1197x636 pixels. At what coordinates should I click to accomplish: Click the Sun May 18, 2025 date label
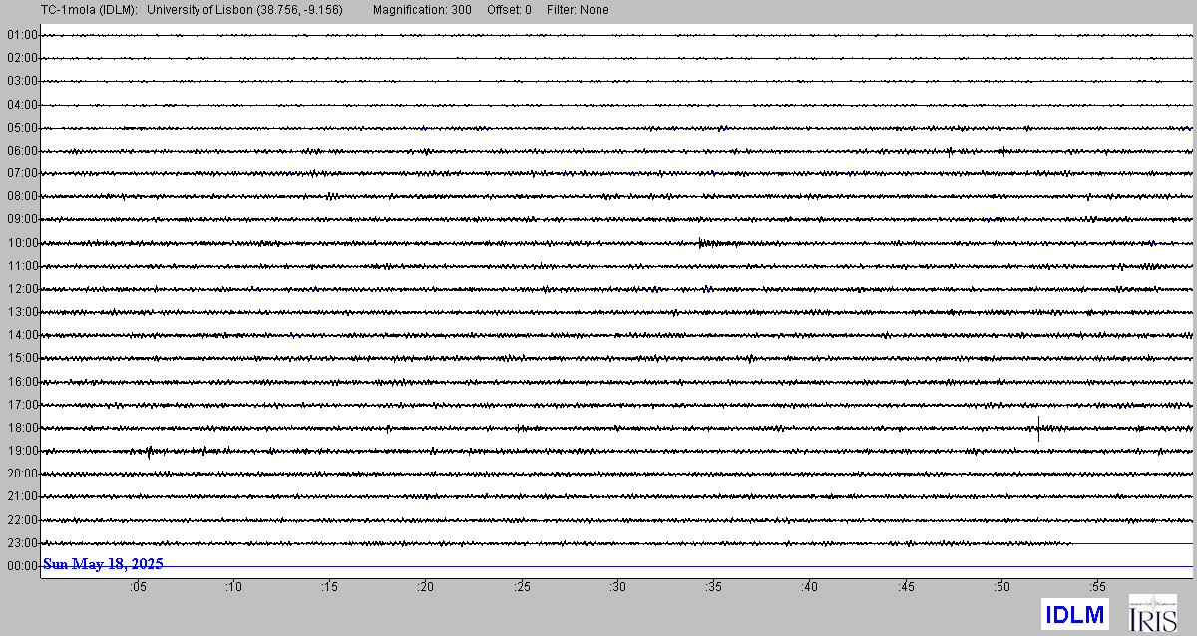103,564
